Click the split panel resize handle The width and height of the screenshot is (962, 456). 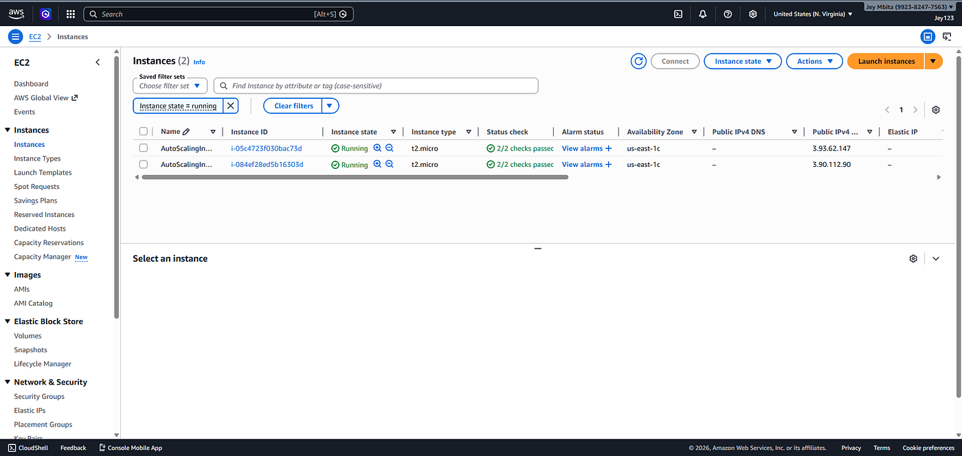click(x=538, y=249)
